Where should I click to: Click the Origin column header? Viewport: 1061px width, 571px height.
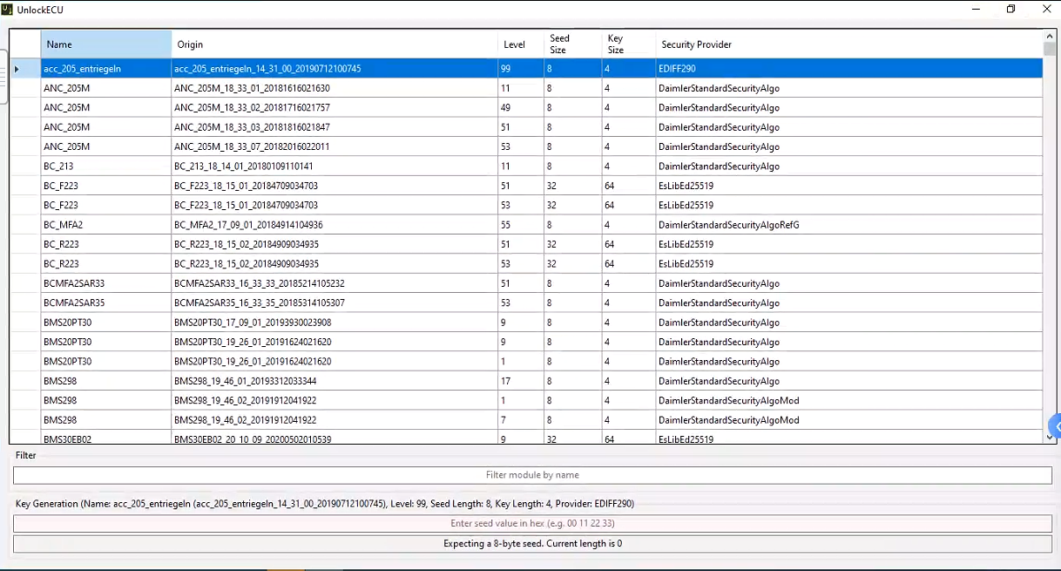334,44
